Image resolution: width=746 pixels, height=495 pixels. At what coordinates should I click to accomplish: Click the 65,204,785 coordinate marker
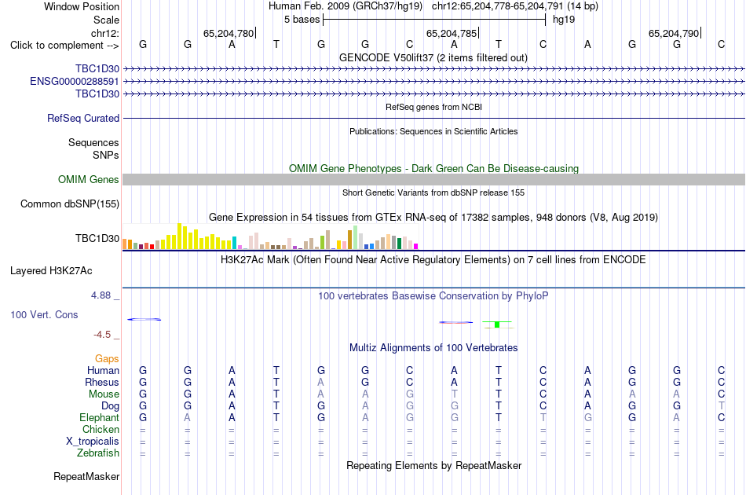tap(452, 33)
